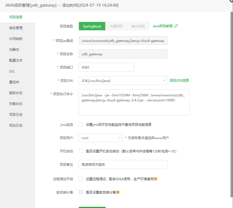The image size is (233, 208).
Task: Click help icon beside 生产环境慎用
Action: [x=156, y=179]
